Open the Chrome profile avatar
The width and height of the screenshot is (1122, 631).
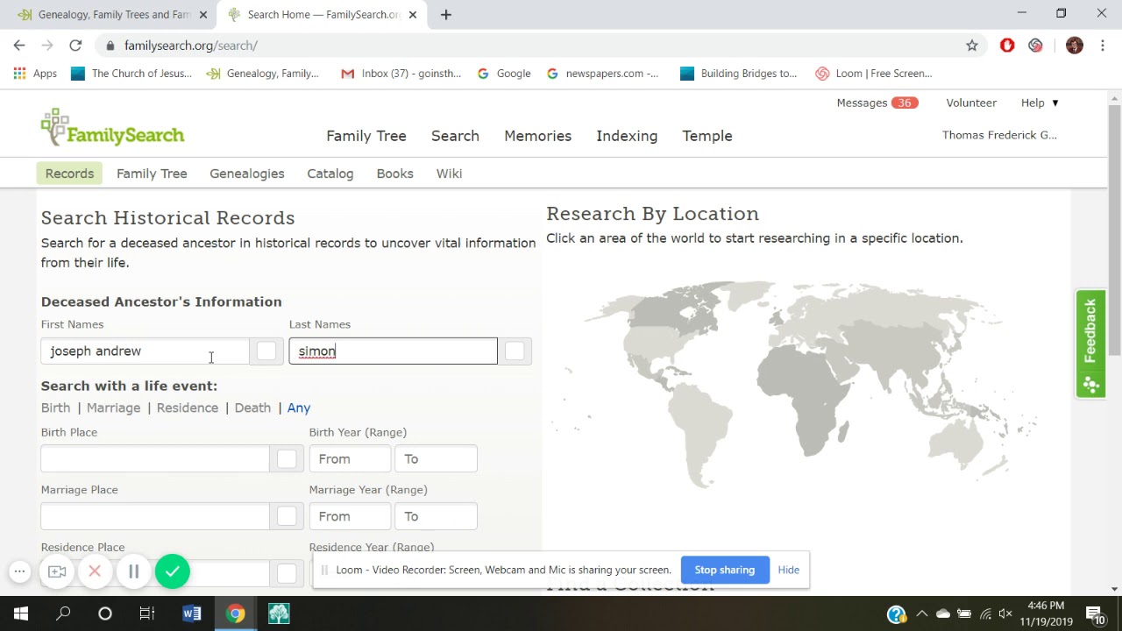[1075, 46]
